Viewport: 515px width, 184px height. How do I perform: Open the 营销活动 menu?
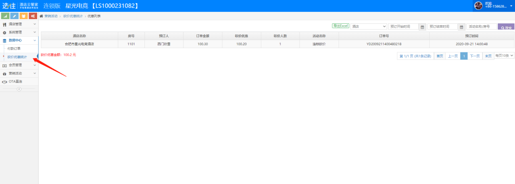click(19, 73)
